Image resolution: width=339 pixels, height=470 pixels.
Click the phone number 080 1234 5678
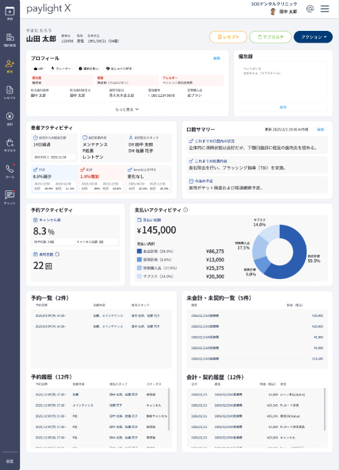pyautogui.click(x=162, y=96)
